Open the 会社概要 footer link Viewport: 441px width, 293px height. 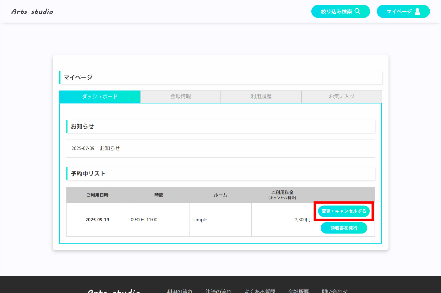(x=298, y=291)
